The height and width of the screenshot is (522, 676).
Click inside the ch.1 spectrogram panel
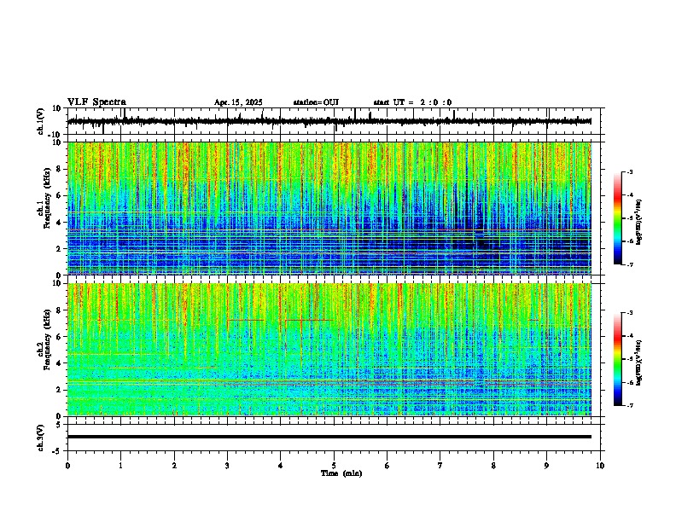point(329,208)
